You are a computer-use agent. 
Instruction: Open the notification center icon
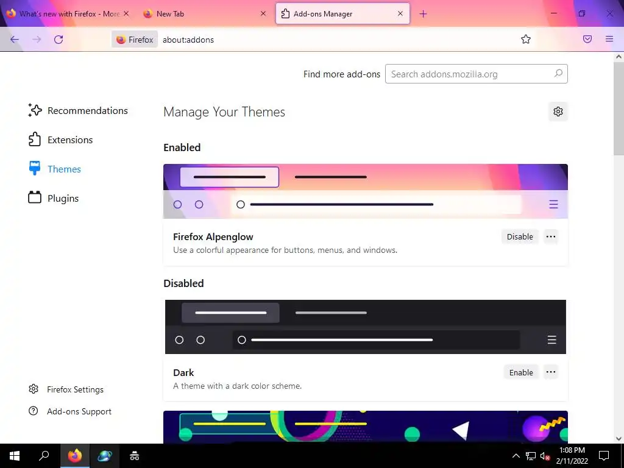click(604, 456)
